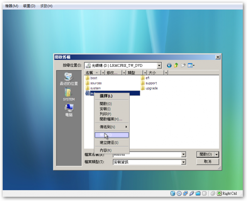Choose 安裝(I) in context menu
The width and height of the screenshot is (247, 201).
(112, 109)
